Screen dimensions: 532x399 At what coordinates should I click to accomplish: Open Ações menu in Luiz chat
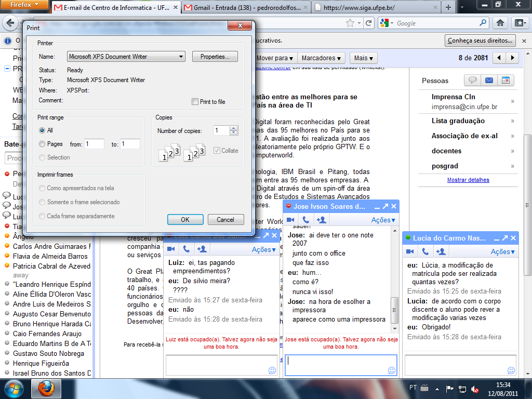point(263,249)
